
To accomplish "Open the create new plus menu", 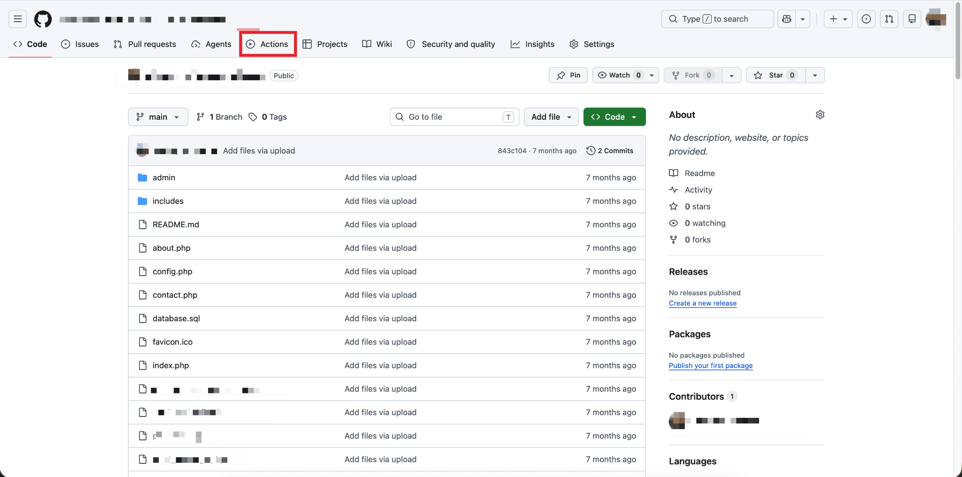I will coord(838,19).
